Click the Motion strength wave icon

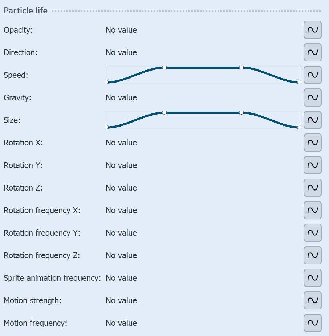tap(312, 300)
